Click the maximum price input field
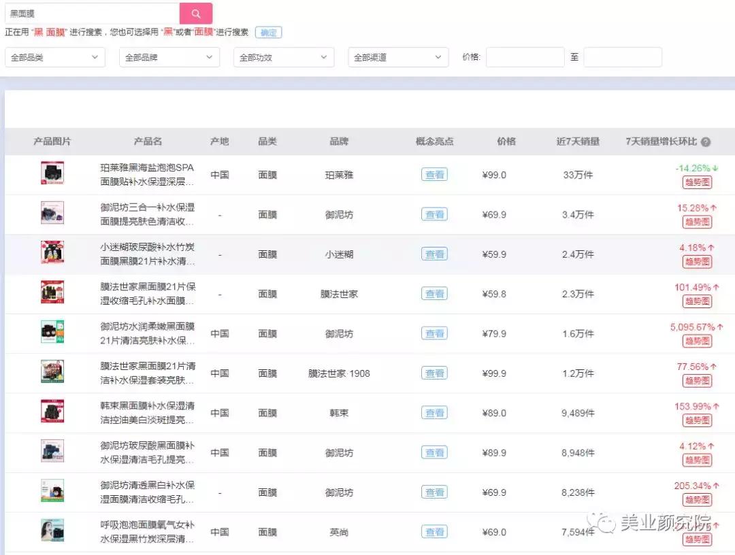The height and width of the screenshot is (555, 735). coord(622,58)
